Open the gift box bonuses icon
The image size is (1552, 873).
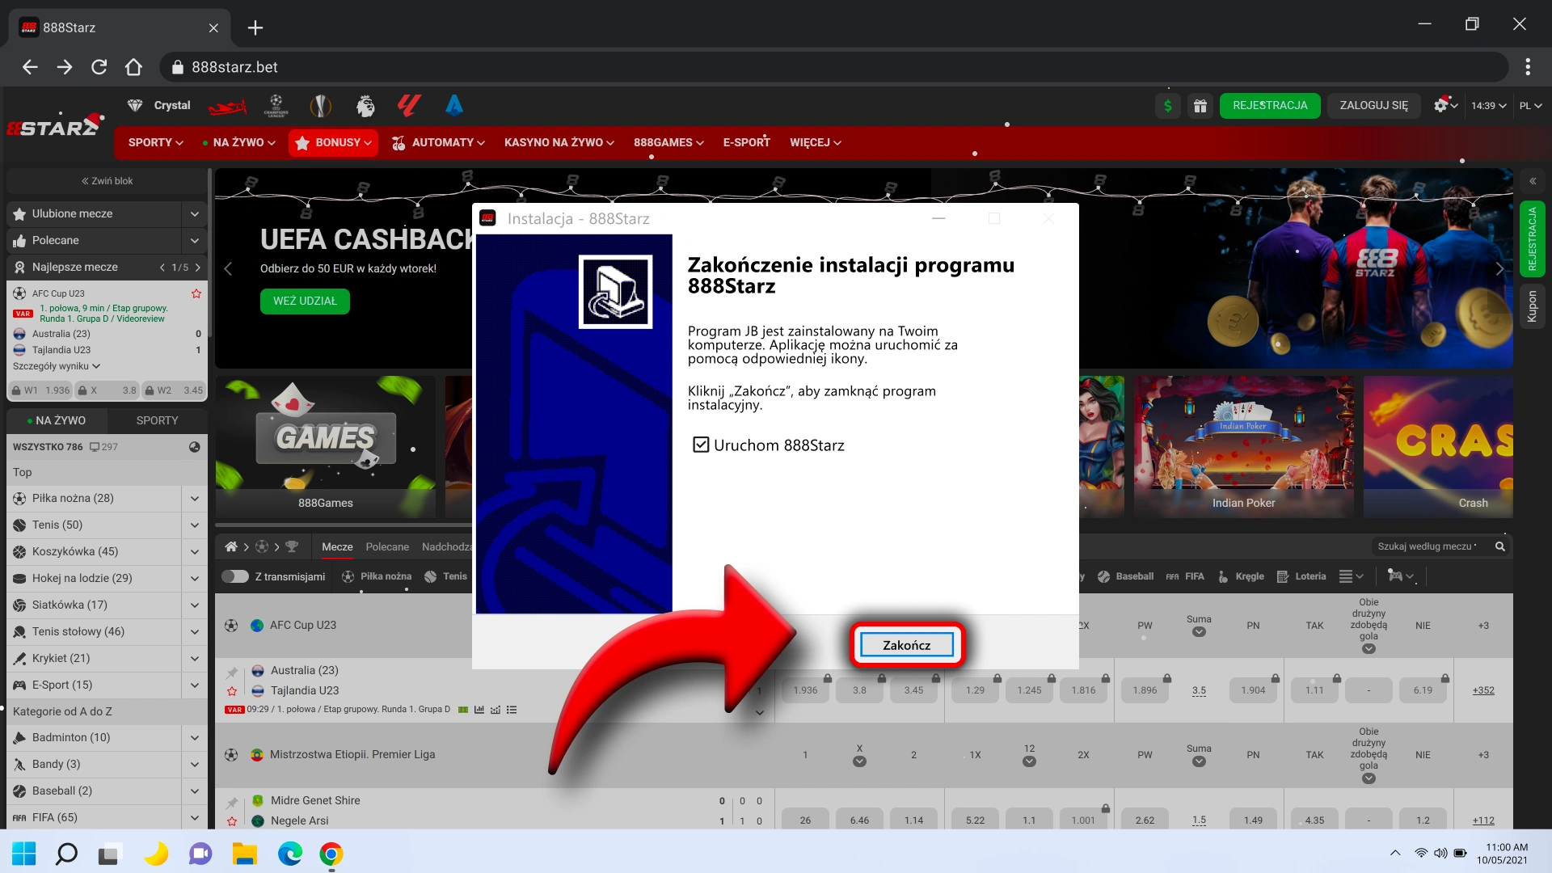tap(1200, 106)
